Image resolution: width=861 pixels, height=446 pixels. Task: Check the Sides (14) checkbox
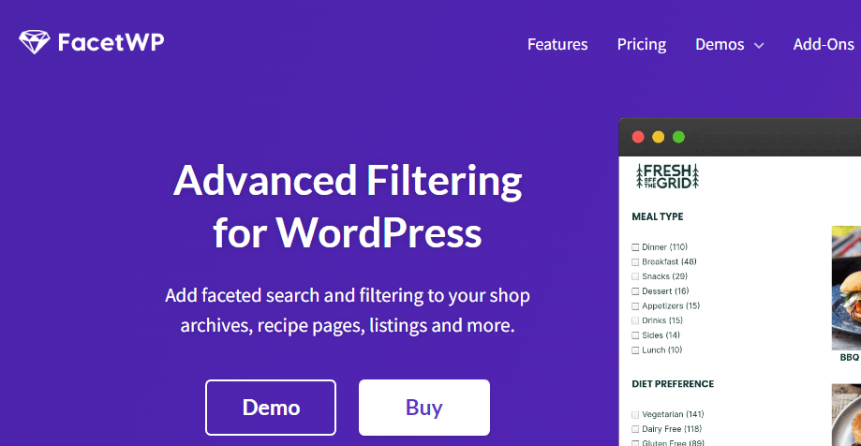(635, 335)
